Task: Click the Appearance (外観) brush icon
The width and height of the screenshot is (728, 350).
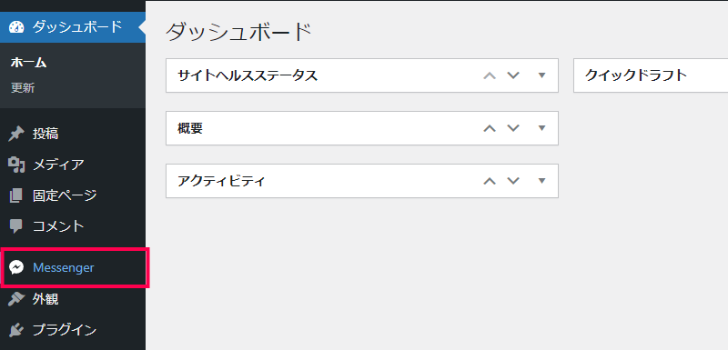Action: point(16,299)
